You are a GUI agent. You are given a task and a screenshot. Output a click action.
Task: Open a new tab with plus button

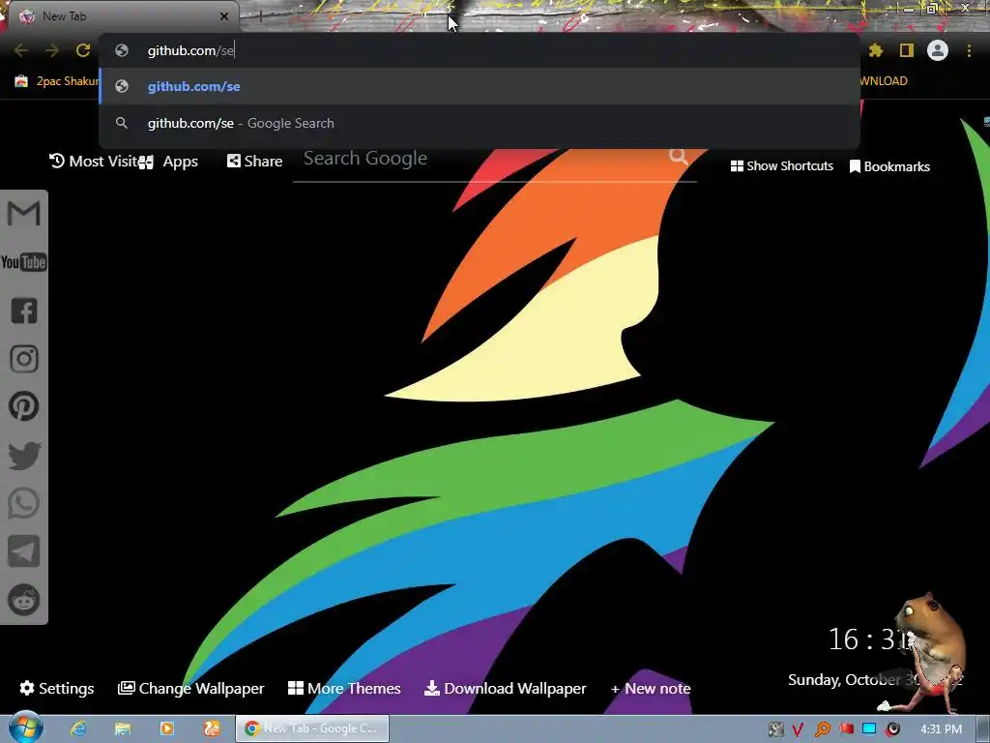260,16
